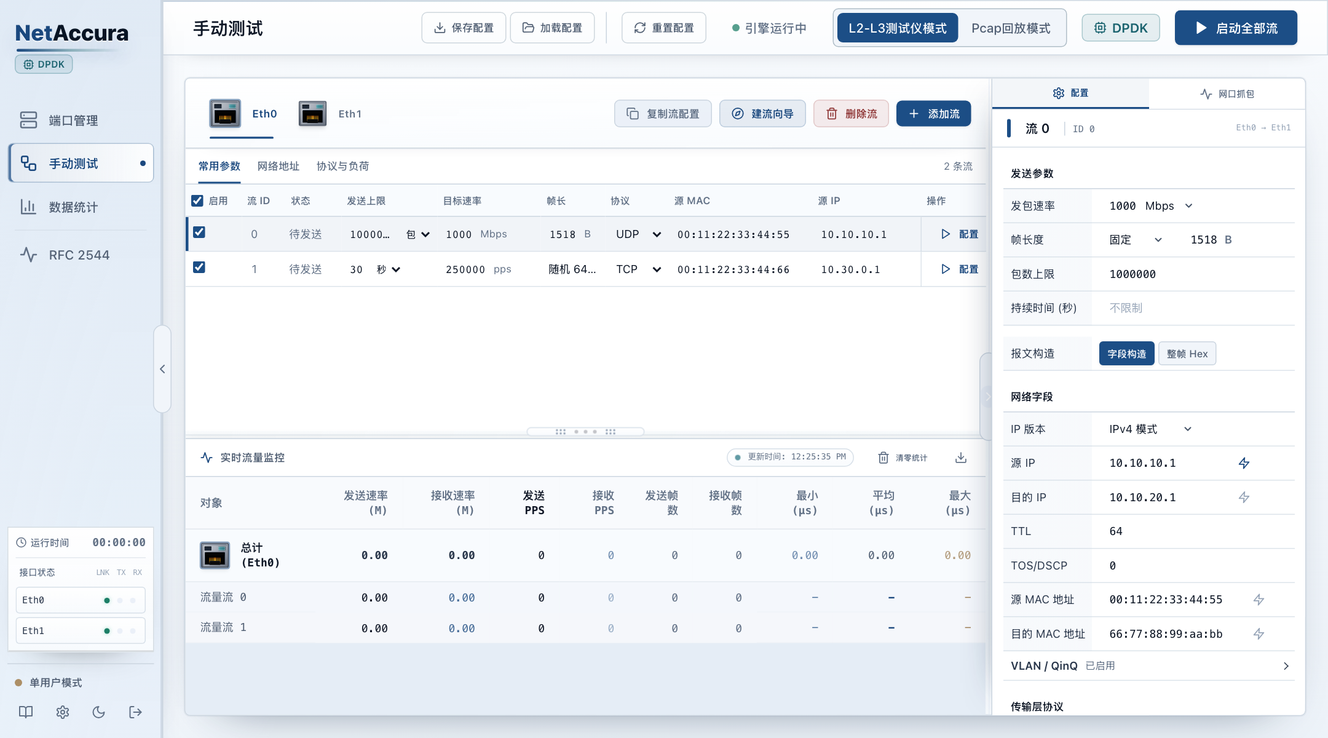Open flow 1 send limit unit dropdown

click(x=389, y=269)
